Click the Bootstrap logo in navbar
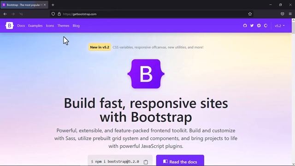Image resolution: width=295 pixels, height=166 pixels. [9, 26]
